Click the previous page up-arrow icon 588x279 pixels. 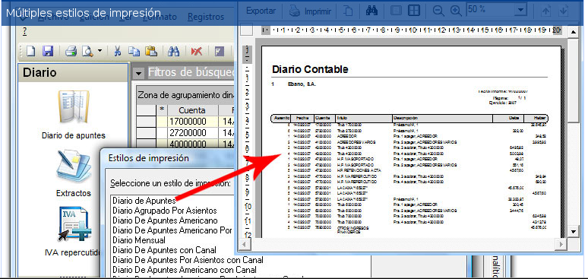(x=545, y=11)
